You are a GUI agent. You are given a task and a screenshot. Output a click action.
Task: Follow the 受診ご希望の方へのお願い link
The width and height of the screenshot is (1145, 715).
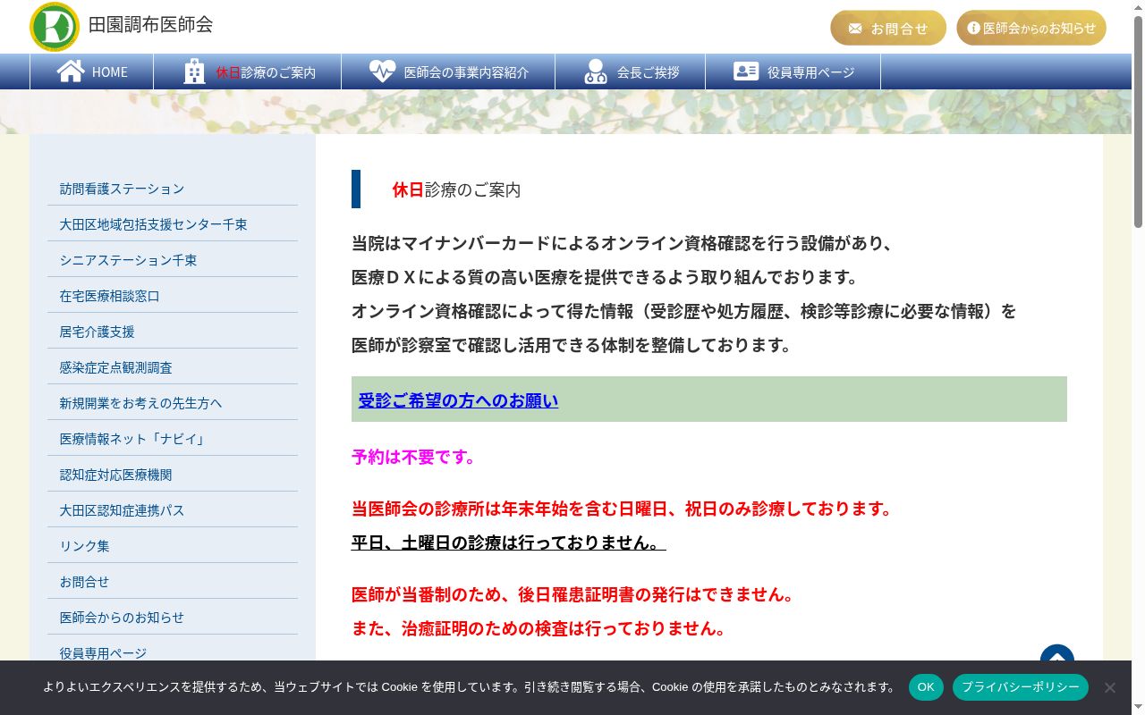point(458,400)
